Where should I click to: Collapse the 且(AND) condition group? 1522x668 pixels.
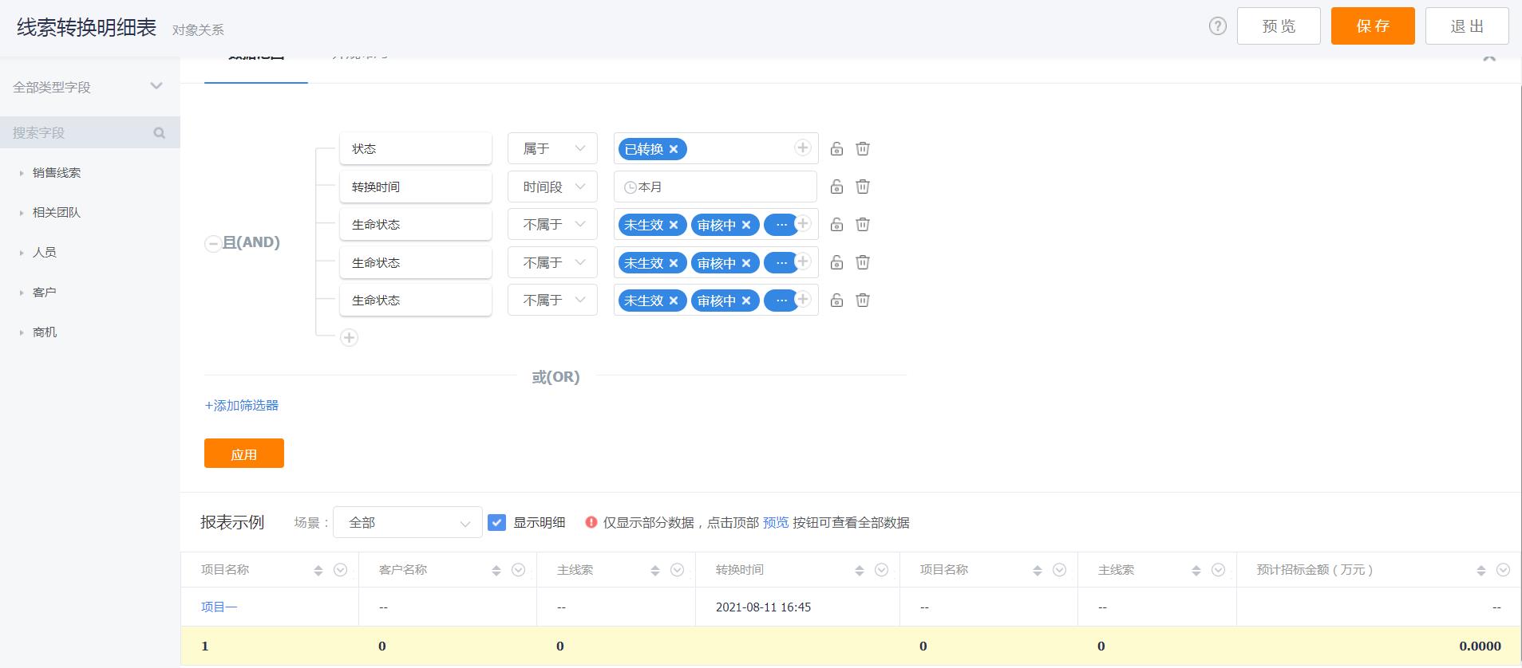point(212,244)
